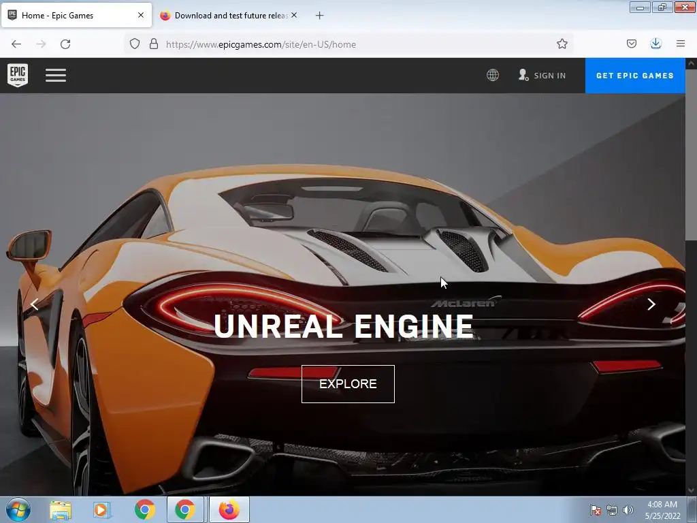Open the Windows Start menu
This screenshot has width=697, height=523.
18,509
